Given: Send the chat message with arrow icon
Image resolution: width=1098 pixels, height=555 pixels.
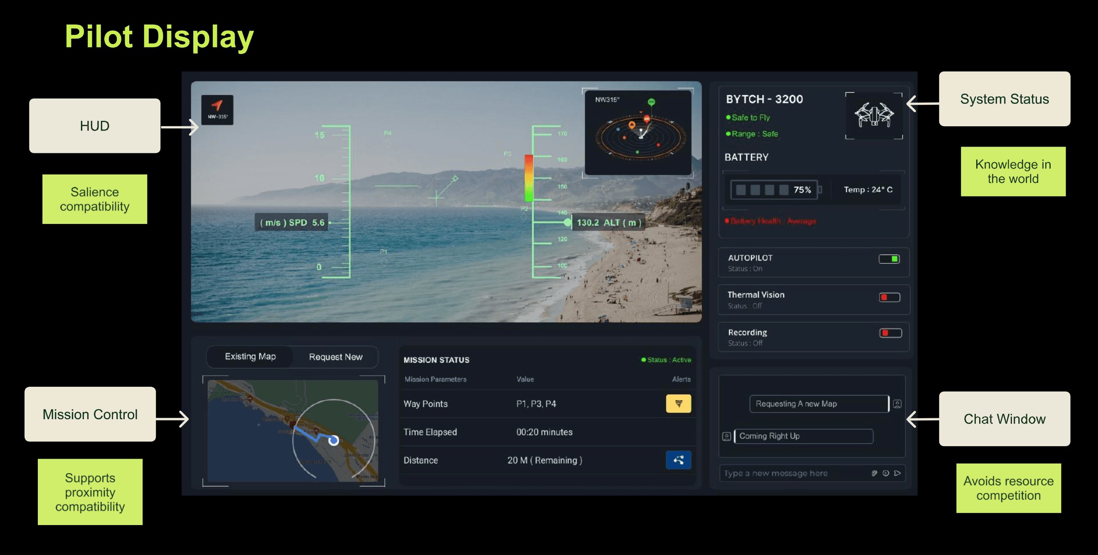Looking at the screenshot, I should pos(897,473).
